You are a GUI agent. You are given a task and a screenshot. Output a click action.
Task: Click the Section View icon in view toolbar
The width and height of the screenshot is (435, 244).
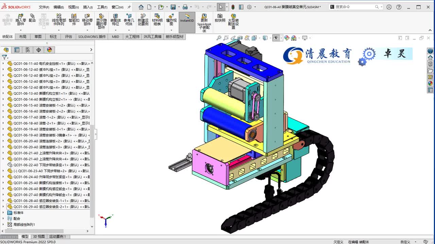[240, 38]
